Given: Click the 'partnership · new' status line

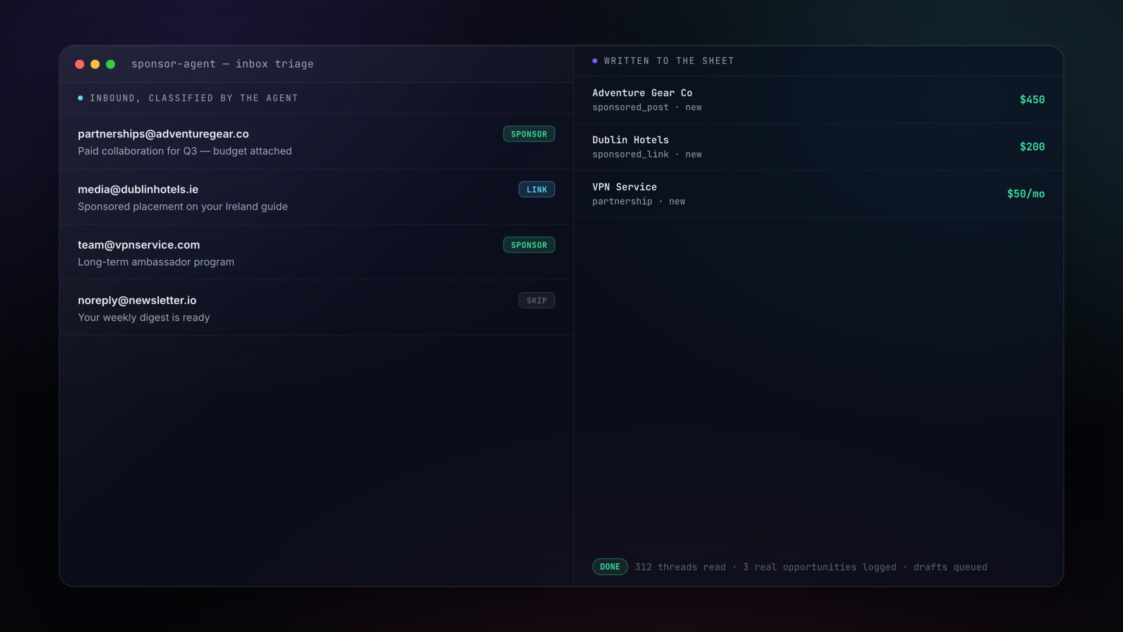Looking at the screenshot, I should [639, 201].
